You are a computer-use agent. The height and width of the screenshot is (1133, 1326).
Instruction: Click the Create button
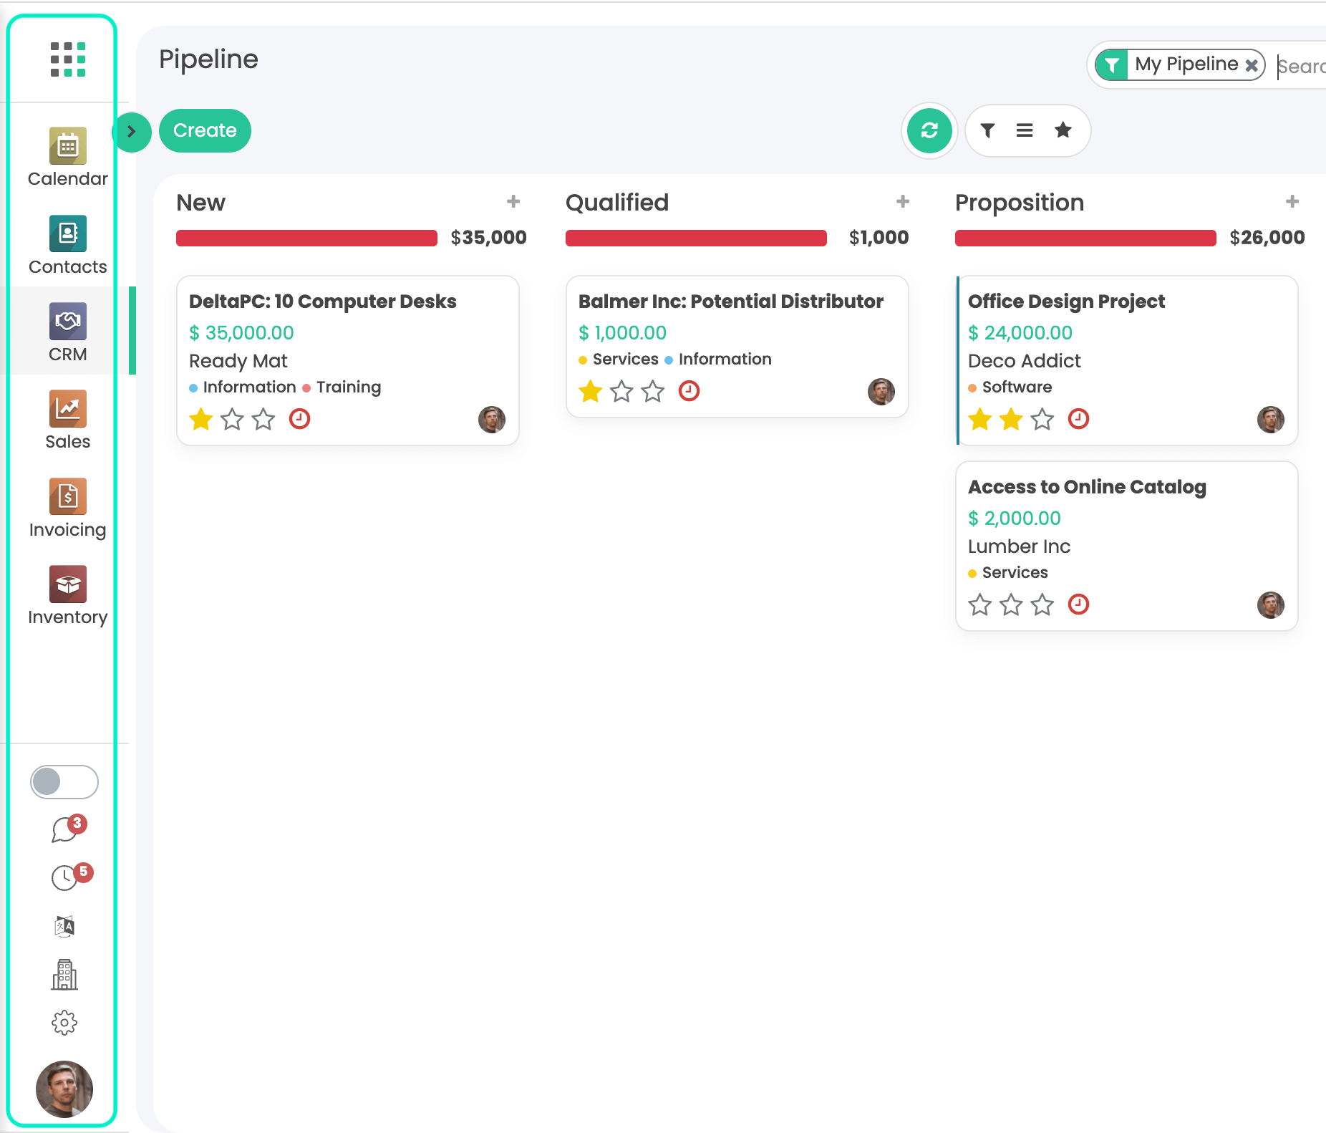pyautogui.click(x=205, y=130)
